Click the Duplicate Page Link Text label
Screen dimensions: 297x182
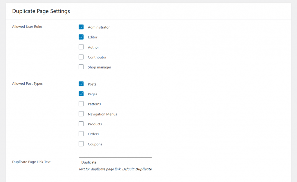(31, 162)
